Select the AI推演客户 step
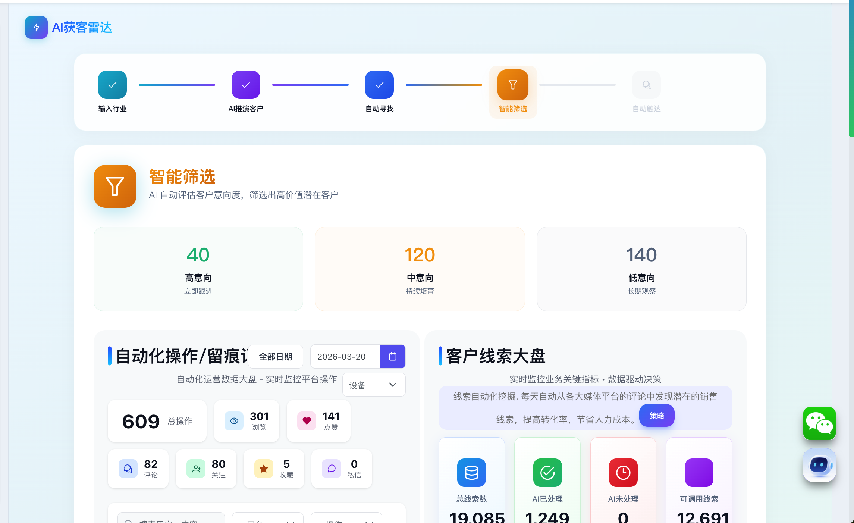Image resolution: width=854 pixels, height=523 pixels. (x=246, y=85)
